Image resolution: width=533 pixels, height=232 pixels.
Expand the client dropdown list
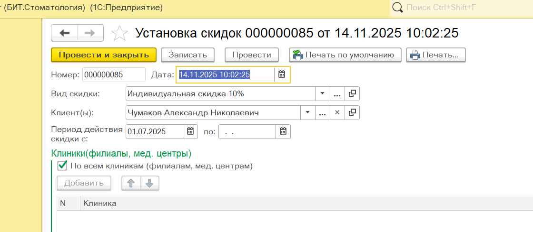(307, 112)
